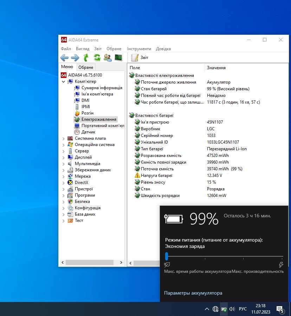Image resolution: width=291 pixels, height=316 pixels.
Task: Switch to the Обране sidebar tab
Action: pos(86,67)
